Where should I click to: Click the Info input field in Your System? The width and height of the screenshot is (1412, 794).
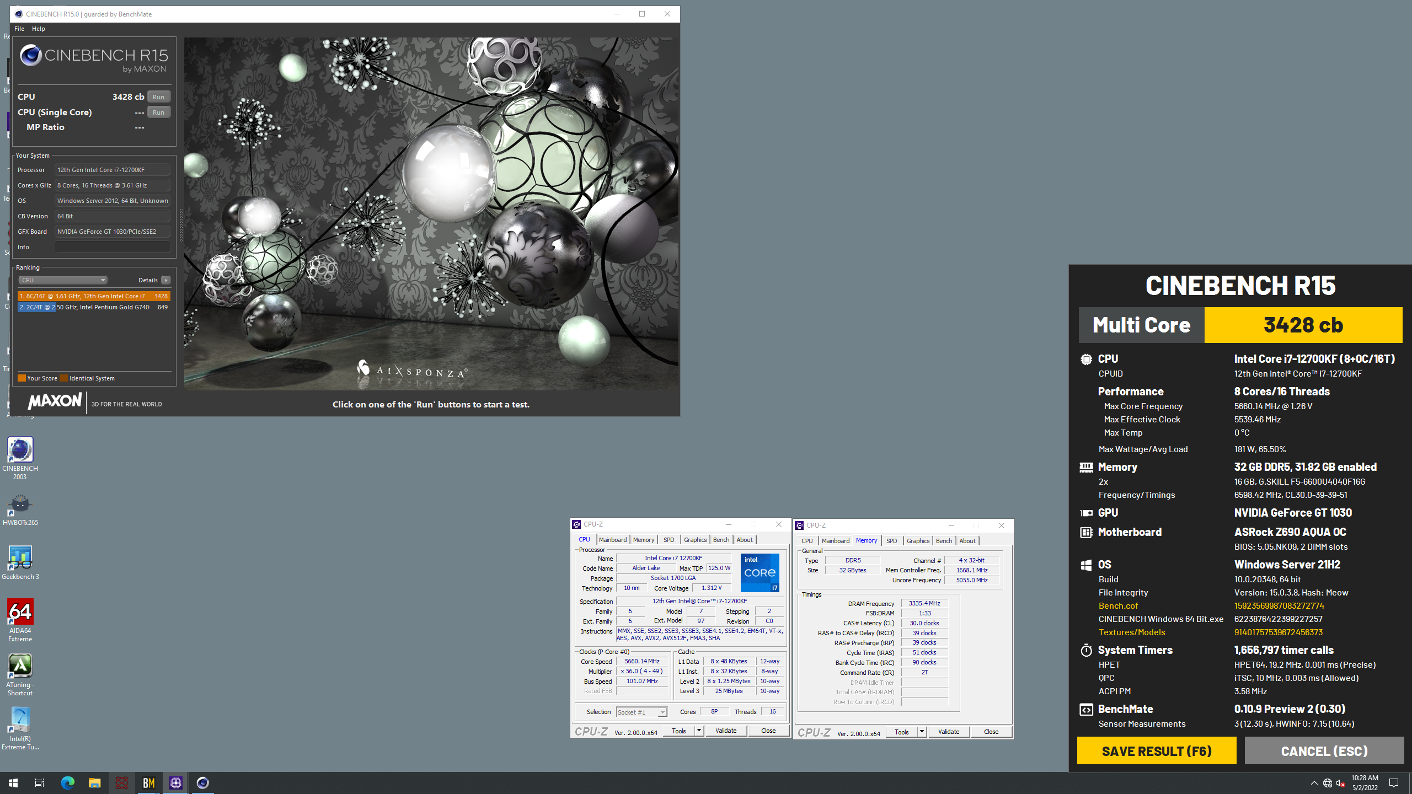[112, 247]
